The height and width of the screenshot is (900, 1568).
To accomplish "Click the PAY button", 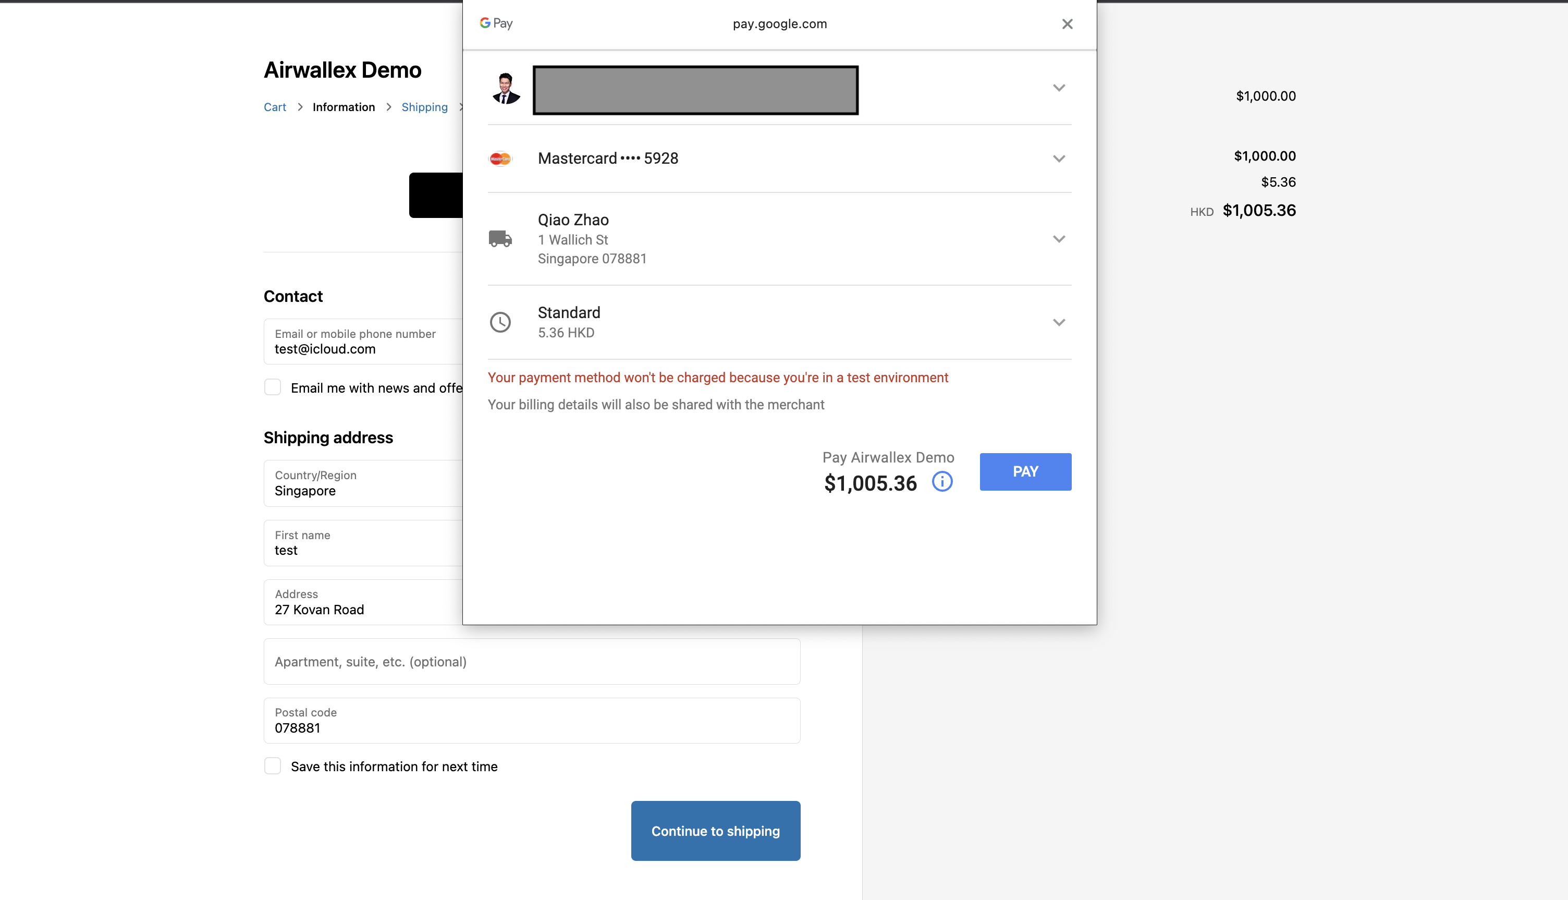I will [1025, 471].
